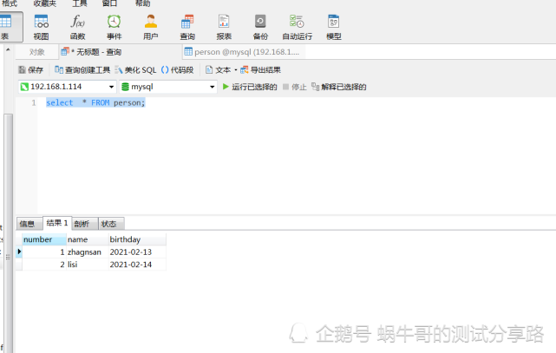Viewport: 556px width, 353px height.
Task: Open the mysql database dropdown
Action: tap(212, 87)
